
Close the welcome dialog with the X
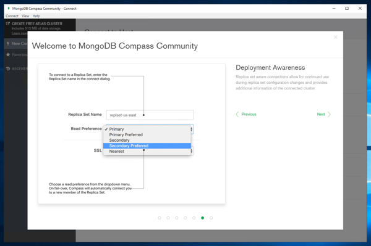coord(336,37)
